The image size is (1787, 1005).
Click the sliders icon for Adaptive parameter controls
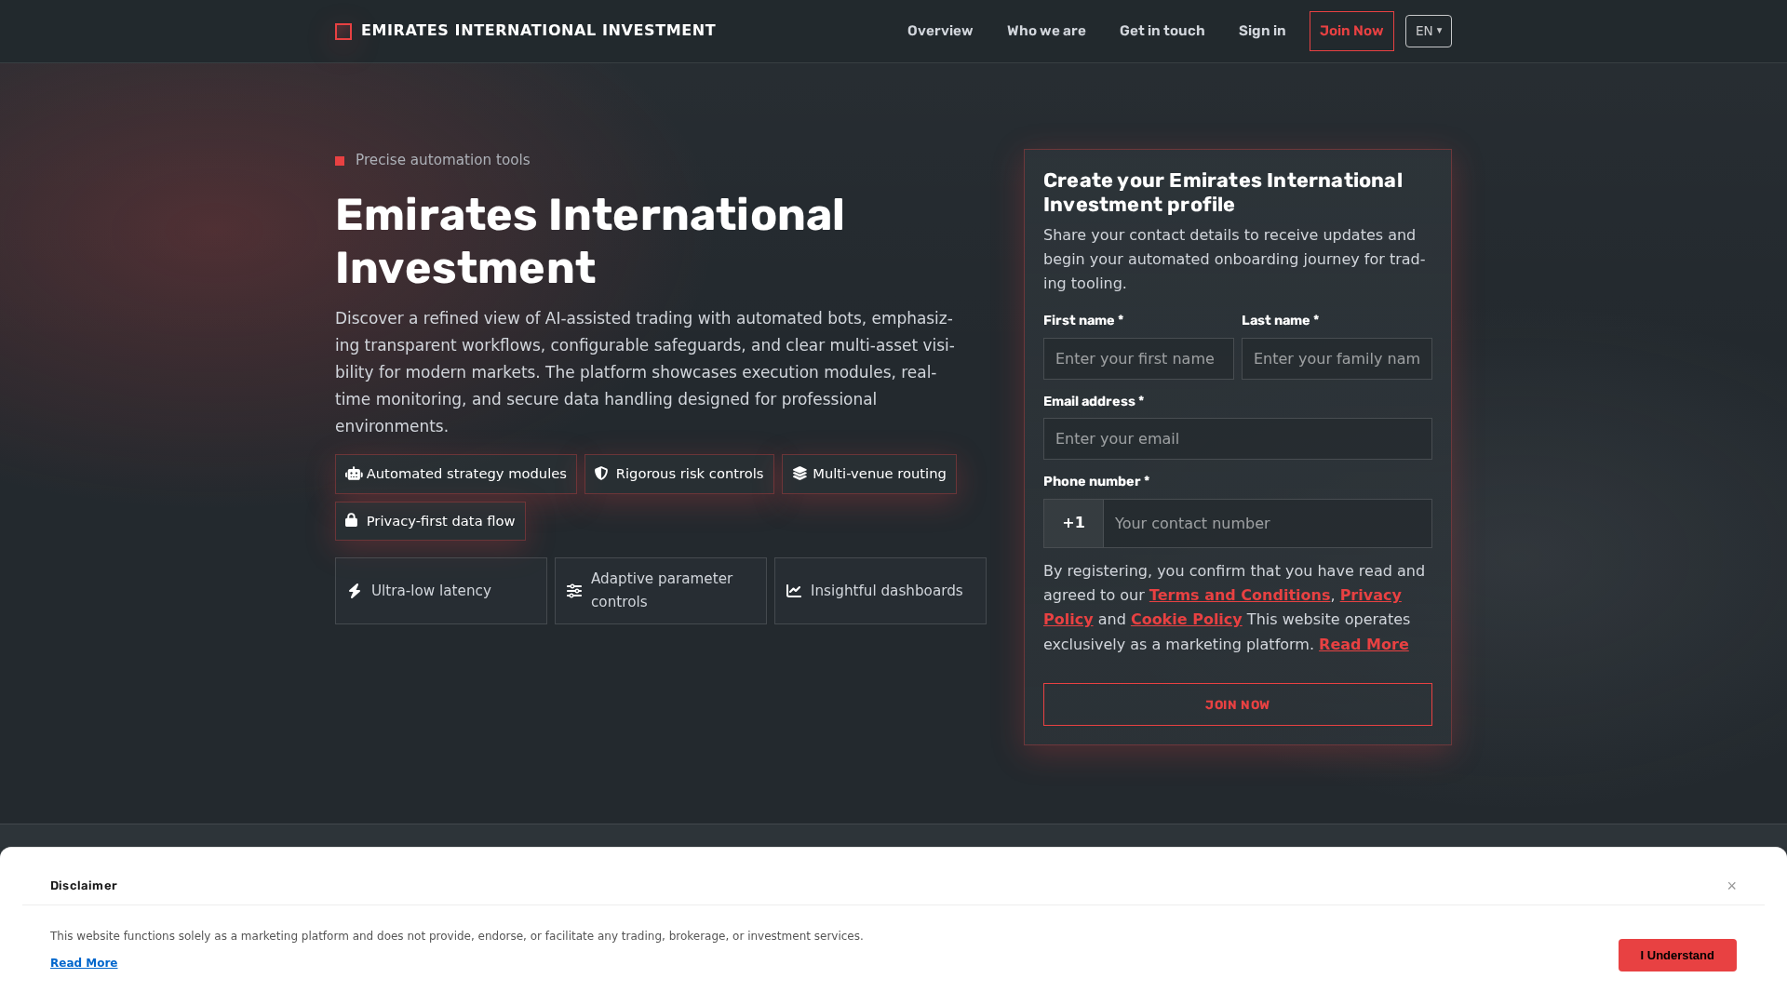point(574,591)
